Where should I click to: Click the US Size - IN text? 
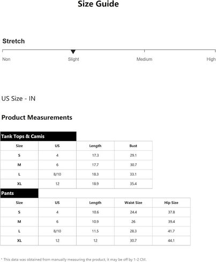click(18, 98)
